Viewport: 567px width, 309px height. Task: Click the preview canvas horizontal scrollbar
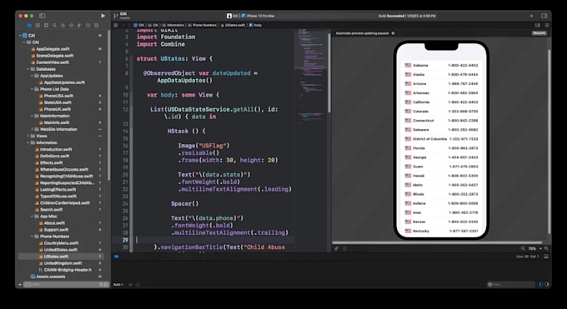(x=437, y=243)
